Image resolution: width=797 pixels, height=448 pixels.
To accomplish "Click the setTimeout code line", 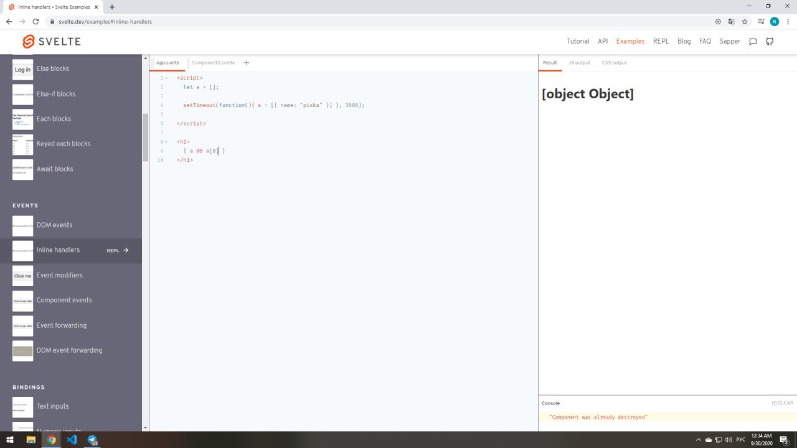I will pos(273,105).
